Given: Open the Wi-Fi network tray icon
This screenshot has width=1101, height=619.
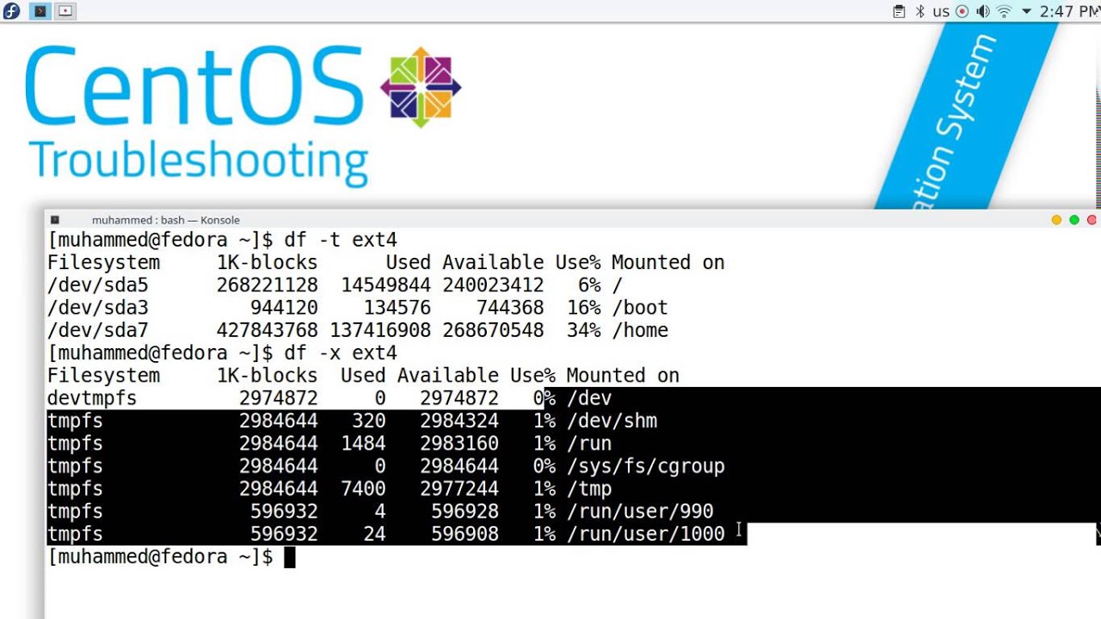Looking at the screenshot, I should tap(1004, 11).
